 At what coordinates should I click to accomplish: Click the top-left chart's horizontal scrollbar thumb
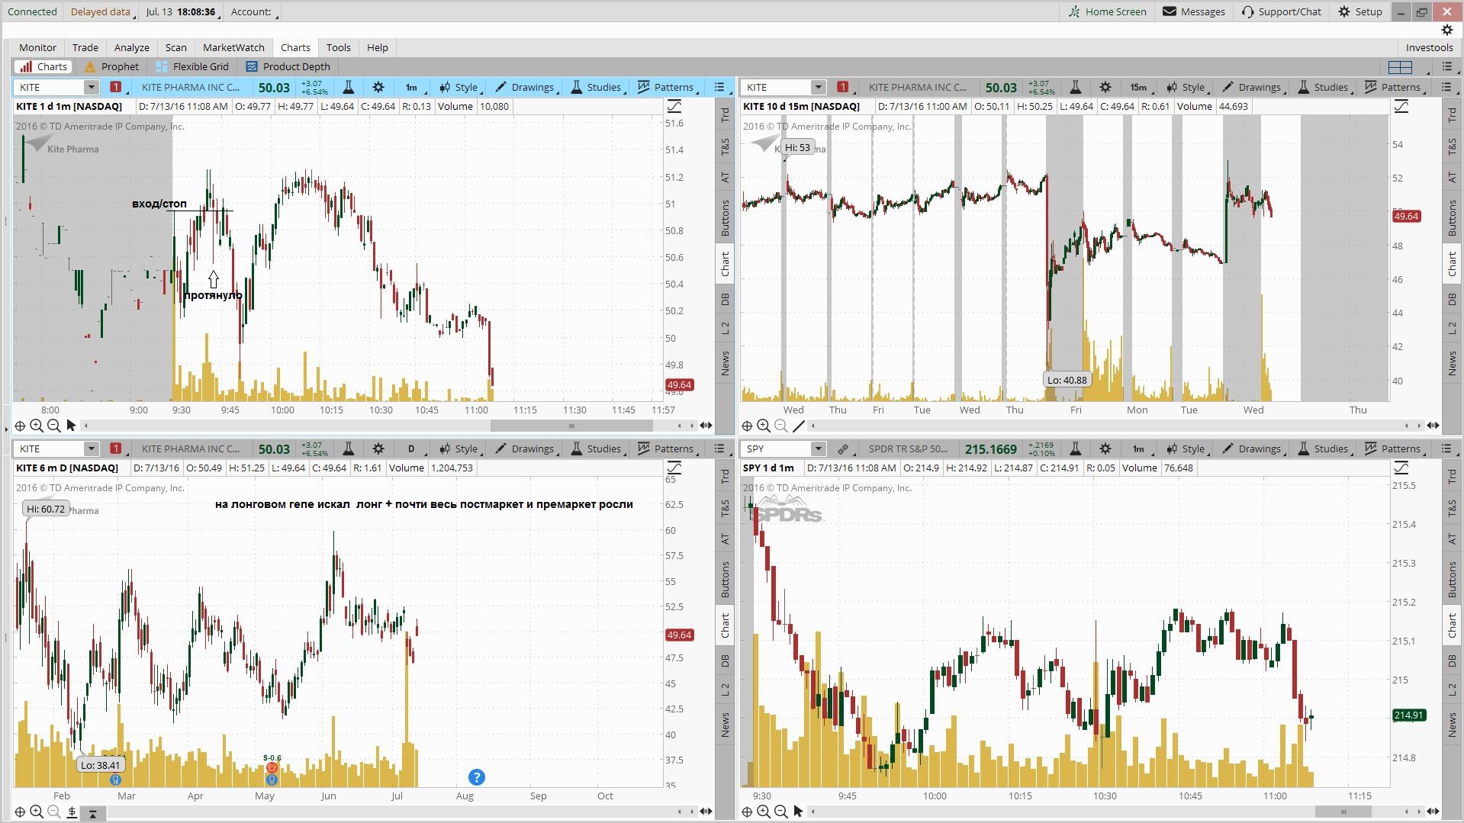pos(571,426)
